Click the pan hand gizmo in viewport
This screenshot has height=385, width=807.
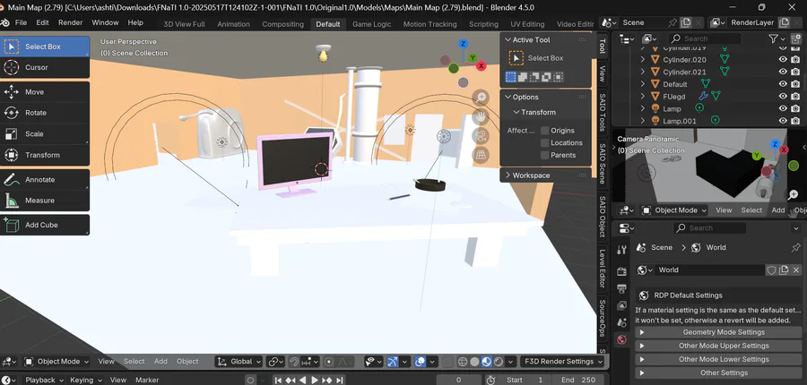[x=481, y=116]
